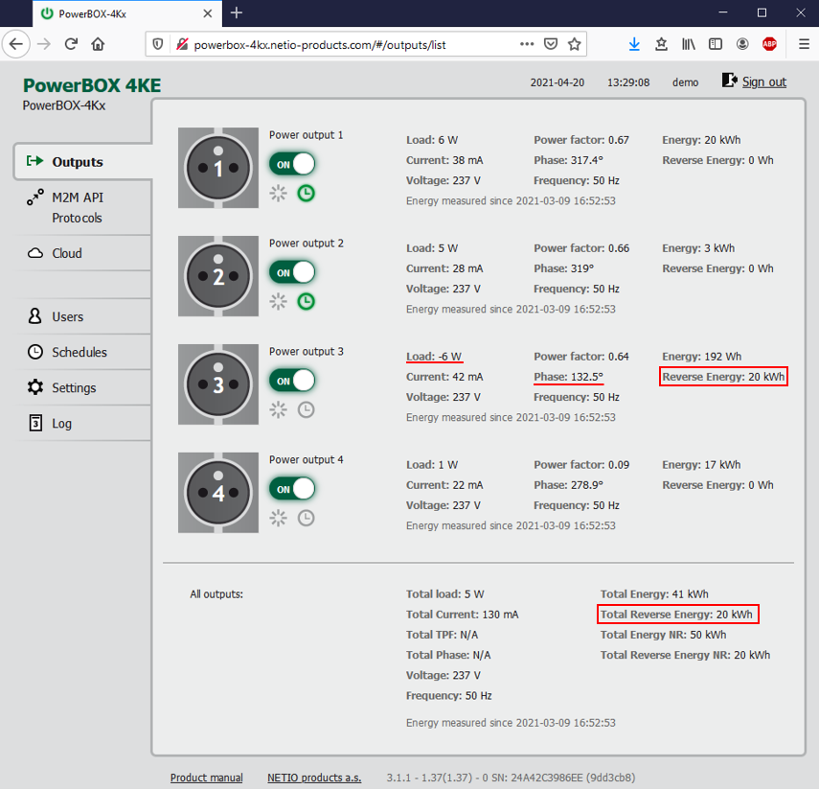The image size is (819, 790).
Task: Click the Load: -6 W reading
Action: click(434, 357)
